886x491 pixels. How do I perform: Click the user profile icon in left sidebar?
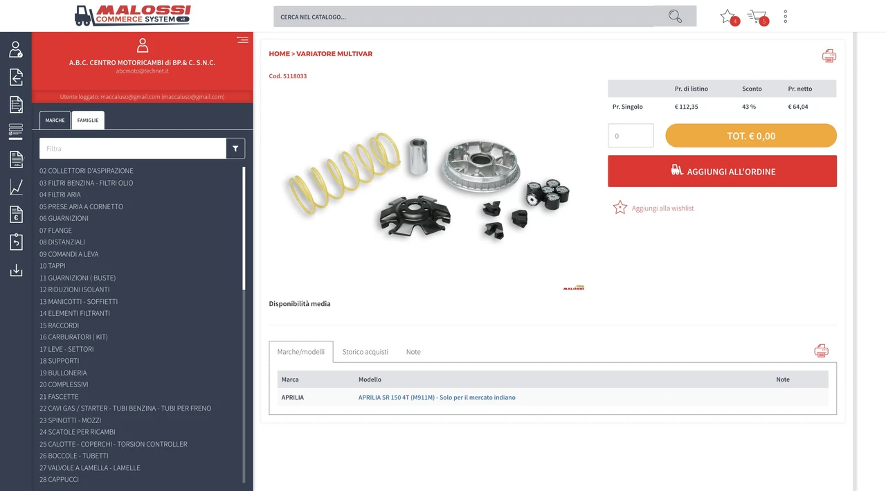[x=15, y=49]
